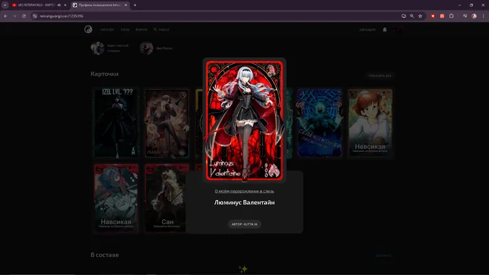
Task: Click the page zoom magnifier icon
Action: (412, 16)
